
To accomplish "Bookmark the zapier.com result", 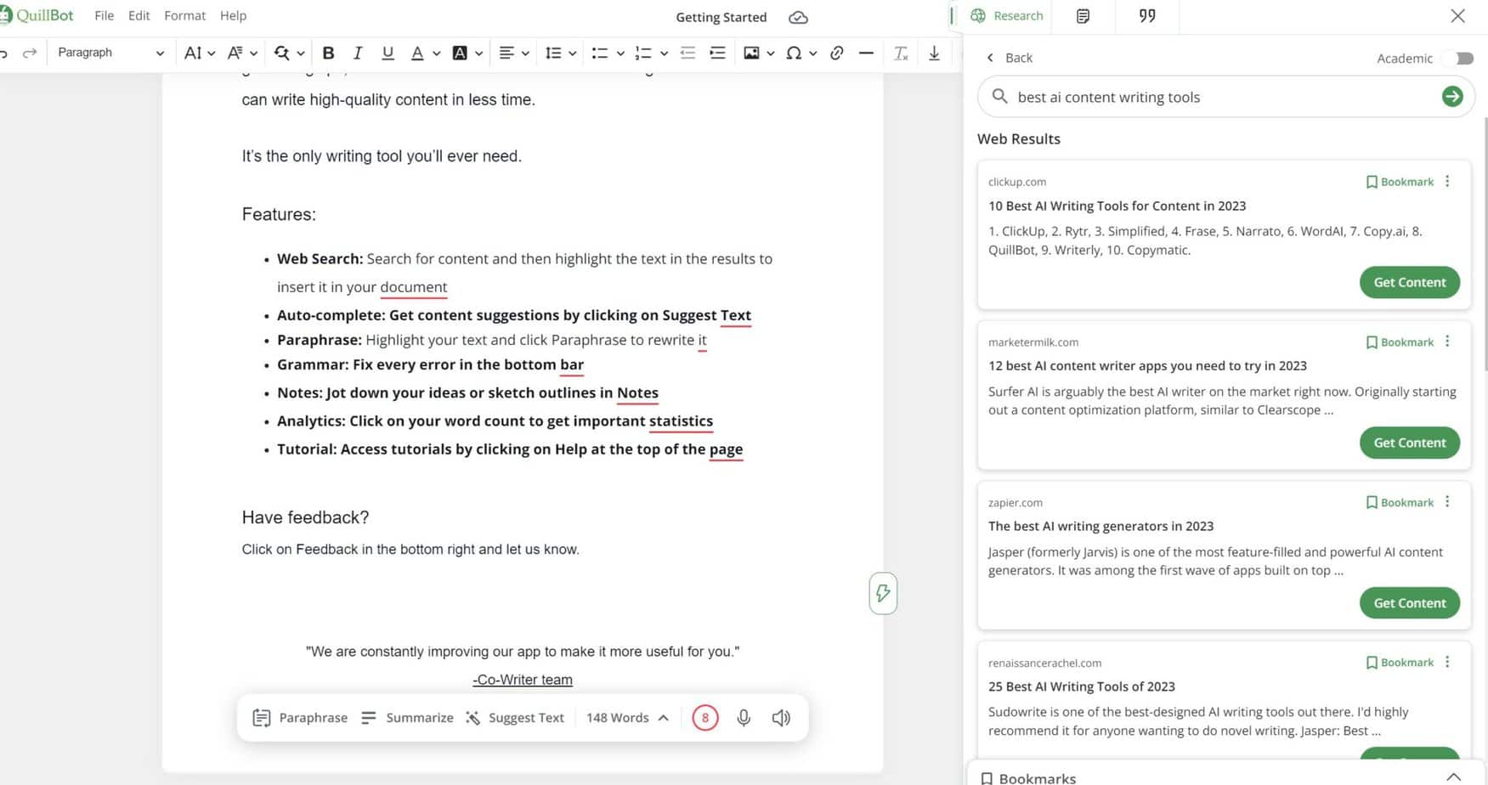I will click(x=1400, y=503).
